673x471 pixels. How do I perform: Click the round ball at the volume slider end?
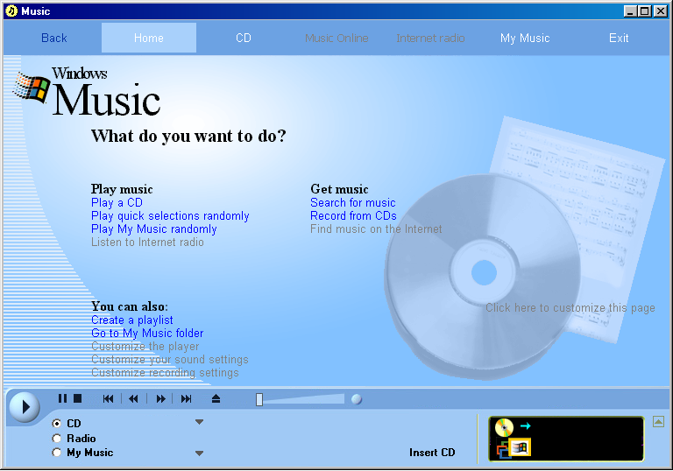pyautogui.click(x=357, y=399)
